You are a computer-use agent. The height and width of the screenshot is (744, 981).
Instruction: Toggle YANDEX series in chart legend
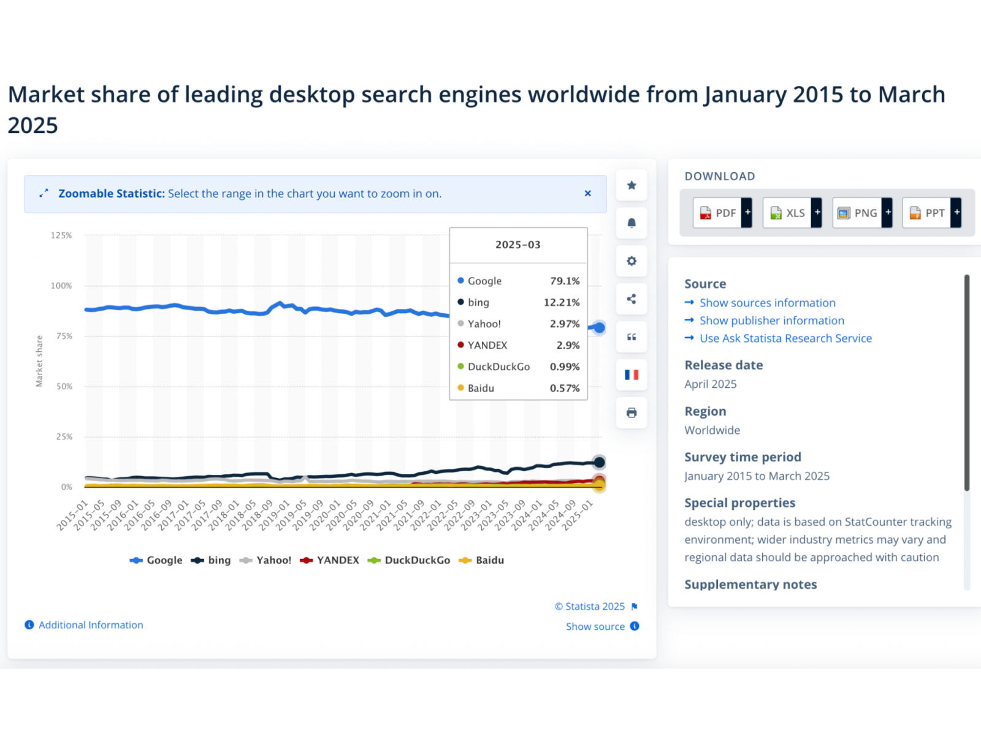pos(329,560)
